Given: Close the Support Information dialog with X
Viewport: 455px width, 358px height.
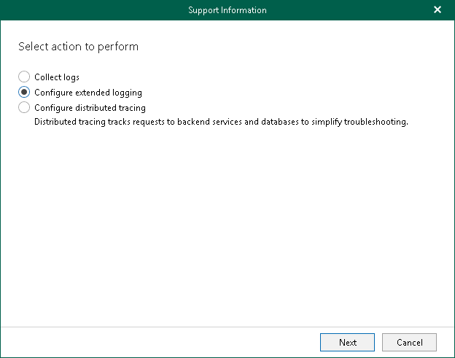Looking at the screenshot, I should tap(437, 10).
